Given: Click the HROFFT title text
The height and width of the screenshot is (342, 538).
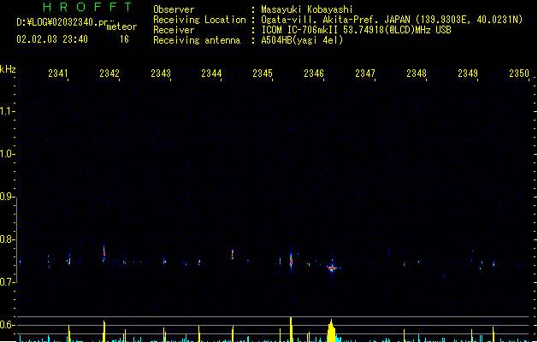Looking at the screenshot, I should pos(87,7).
